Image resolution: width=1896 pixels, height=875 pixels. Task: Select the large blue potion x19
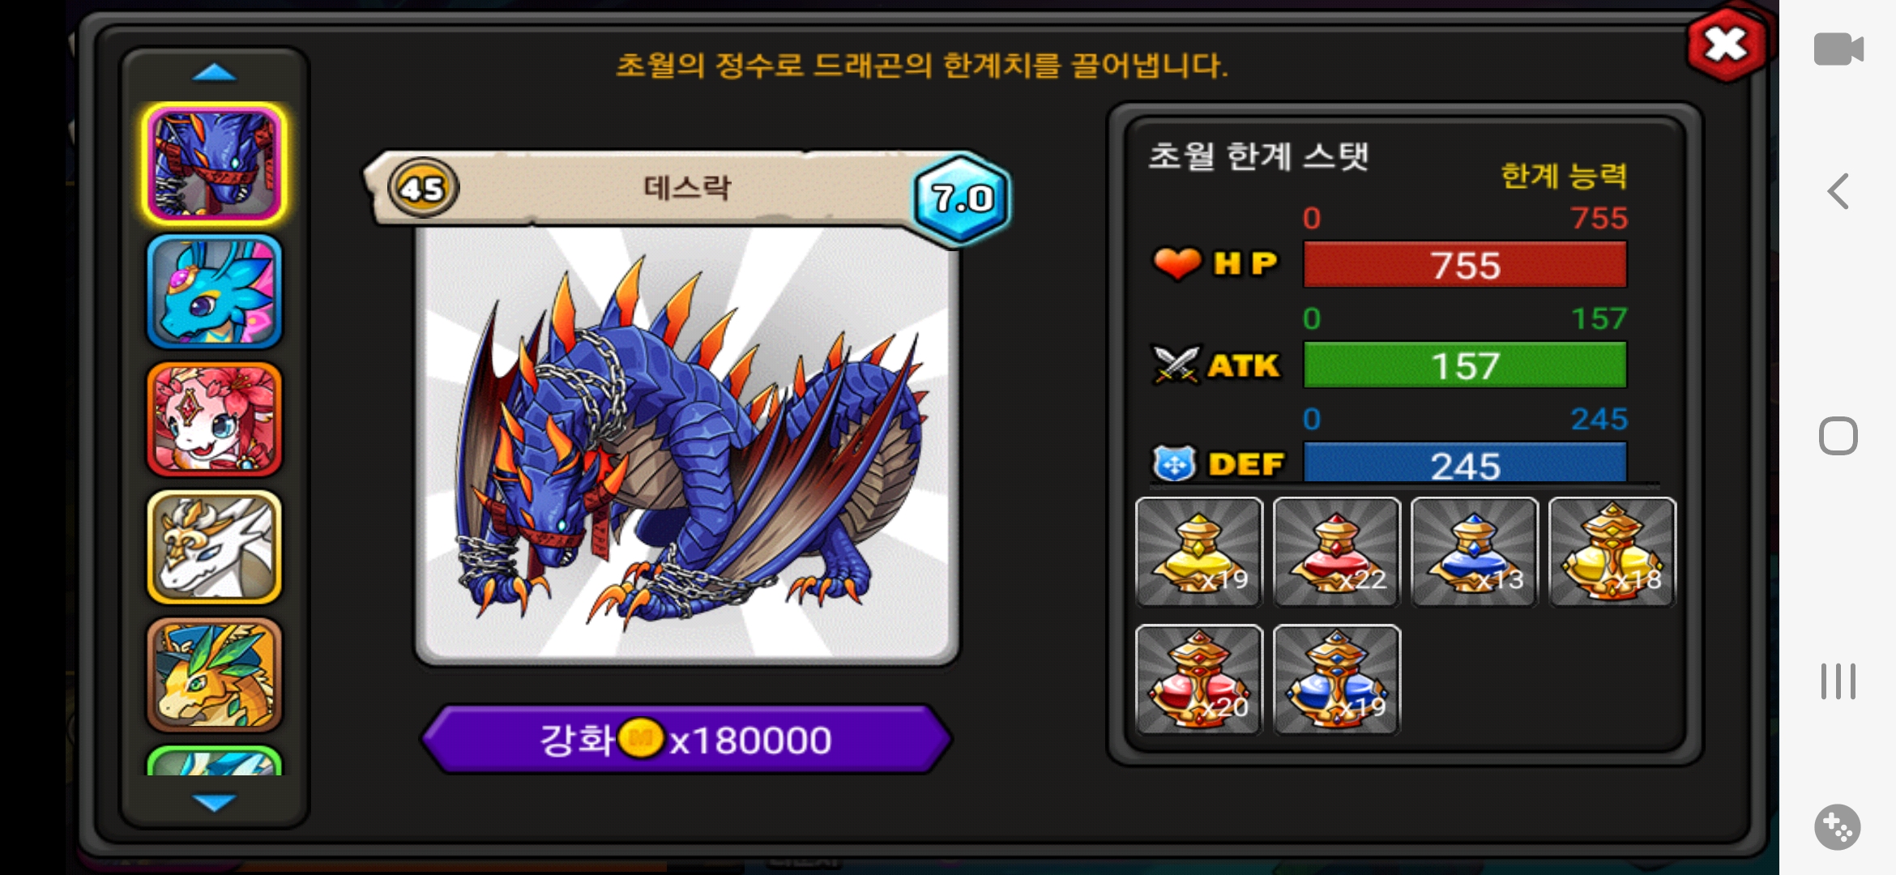[x=1336, y=679]
